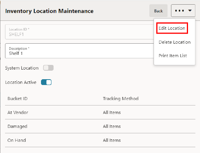This screenshot has width=200, height=153.
Task: Click the Inventory Location Maintenance title
Action: (50, 11)
